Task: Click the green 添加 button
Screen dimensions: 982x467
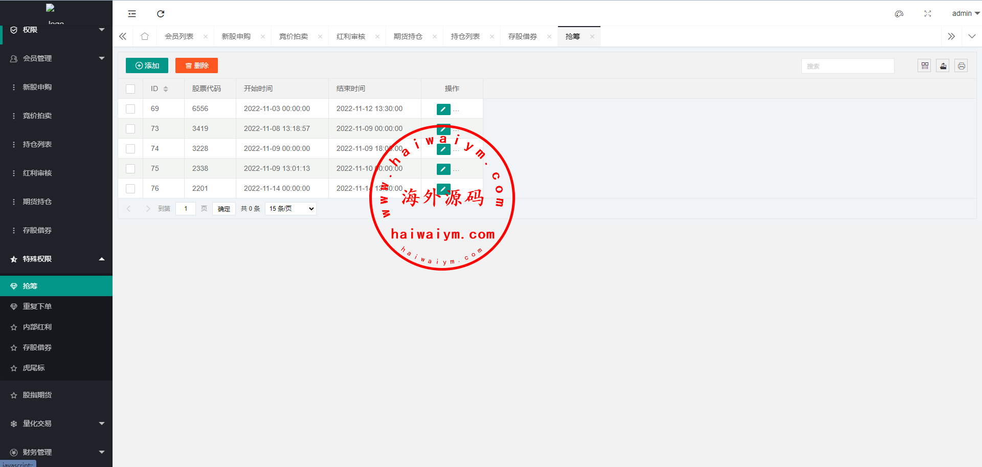Action: pyautogui.click(x=147, y=65)
